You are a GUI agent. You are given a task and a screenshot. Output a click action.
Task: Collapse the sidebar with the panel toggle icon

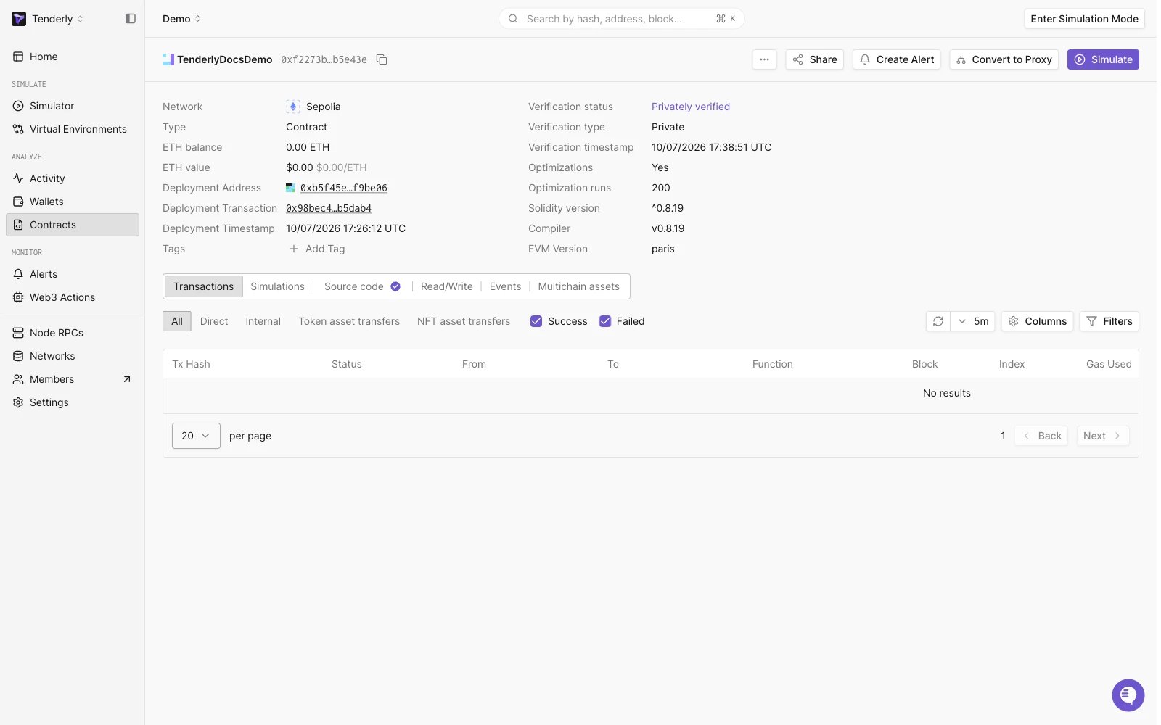pos(131,19)
